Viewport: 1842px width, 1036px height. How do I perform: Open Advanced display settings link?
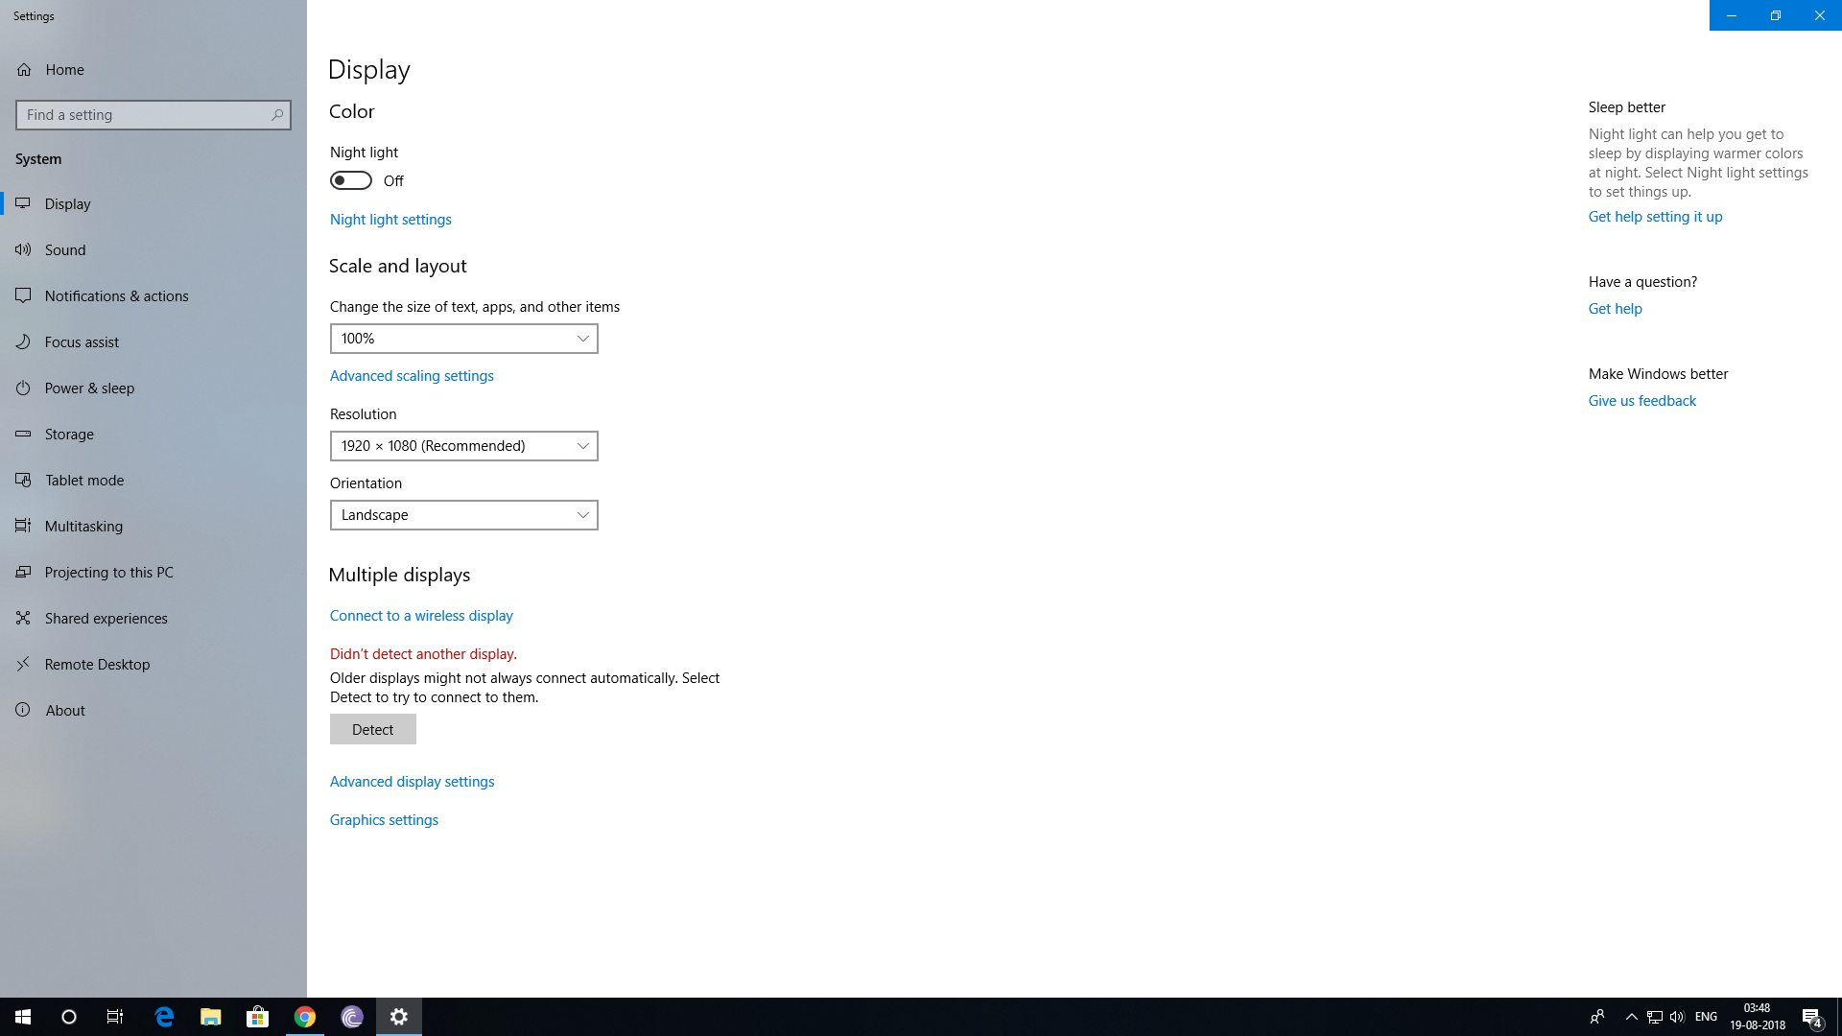click(x=412, y=782)
